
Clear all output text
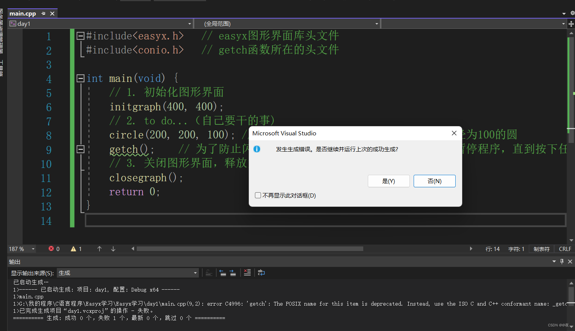coord(247,273)
